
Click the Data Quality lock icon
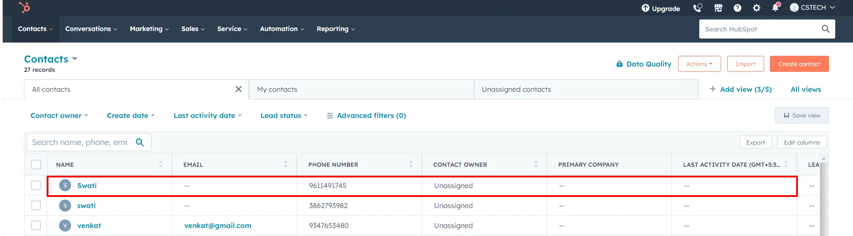point(619,64)
